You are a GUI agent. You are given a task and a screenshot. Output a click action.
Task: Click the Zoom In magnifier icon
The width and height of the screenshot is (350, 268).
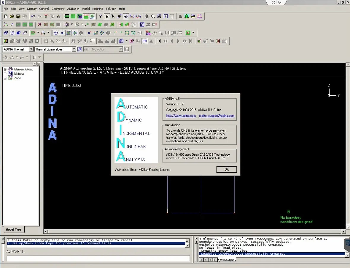[x=147, y=16]
